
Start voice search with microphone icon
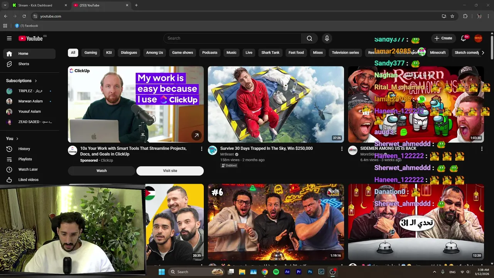[327, 38]
